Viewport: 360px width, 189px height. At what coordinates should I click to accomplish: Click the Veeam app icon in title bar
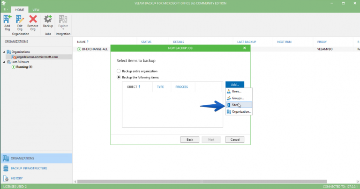pos(3,3)
